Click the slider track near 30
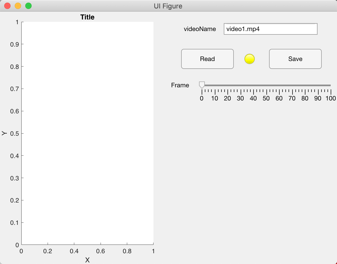Screen dimensions: 337x264 (x=240, y=85)
